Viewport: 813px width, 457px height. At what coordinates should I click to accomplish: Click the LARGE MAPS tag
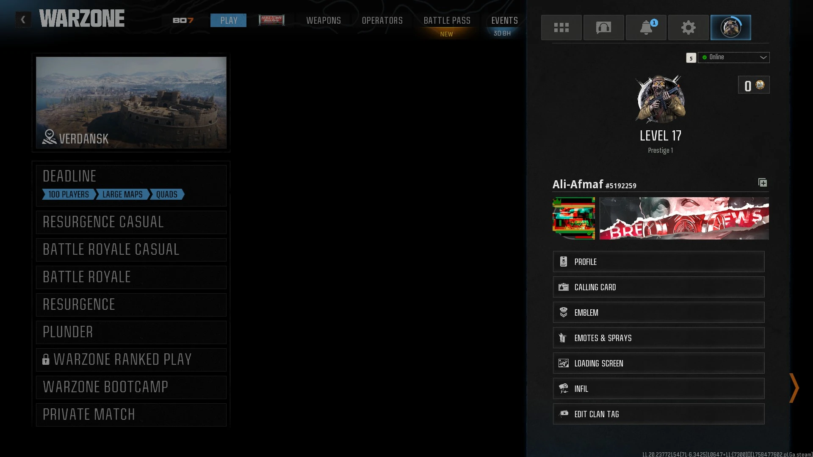click(122, 194)
